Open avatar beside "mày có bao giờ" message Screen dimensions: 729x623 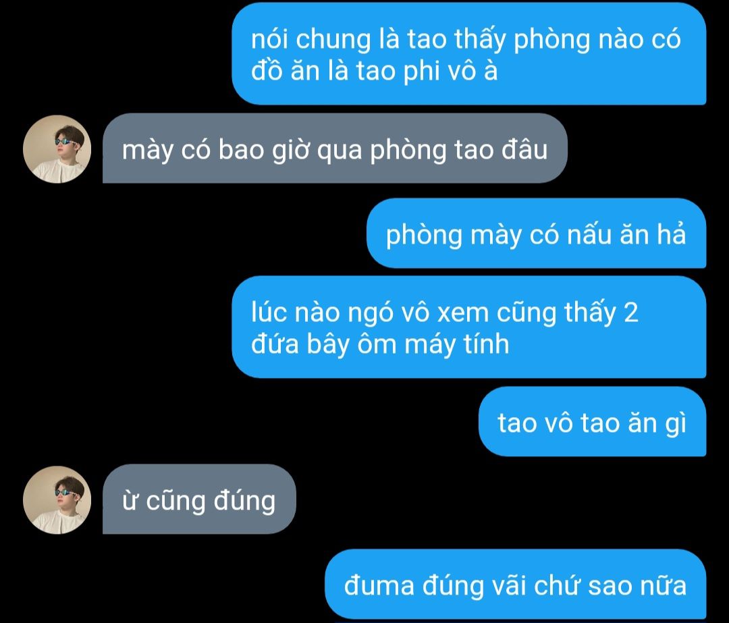57,148
